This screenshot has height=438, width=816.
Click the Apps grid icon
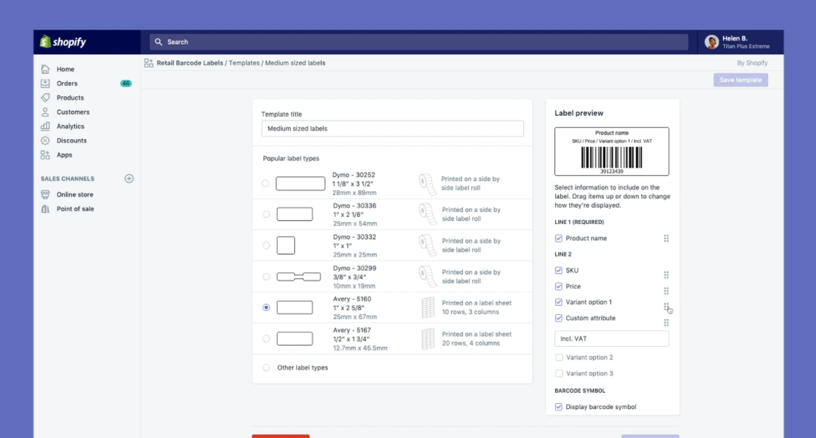click(x=45, y=155)
